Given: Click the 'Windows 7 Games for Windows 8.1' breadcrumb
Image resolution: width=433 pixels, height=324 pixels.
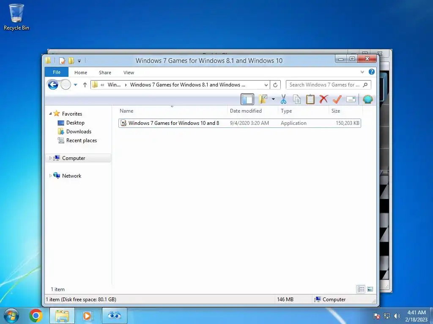Looking at the screenshot, I should click(187, 85).
